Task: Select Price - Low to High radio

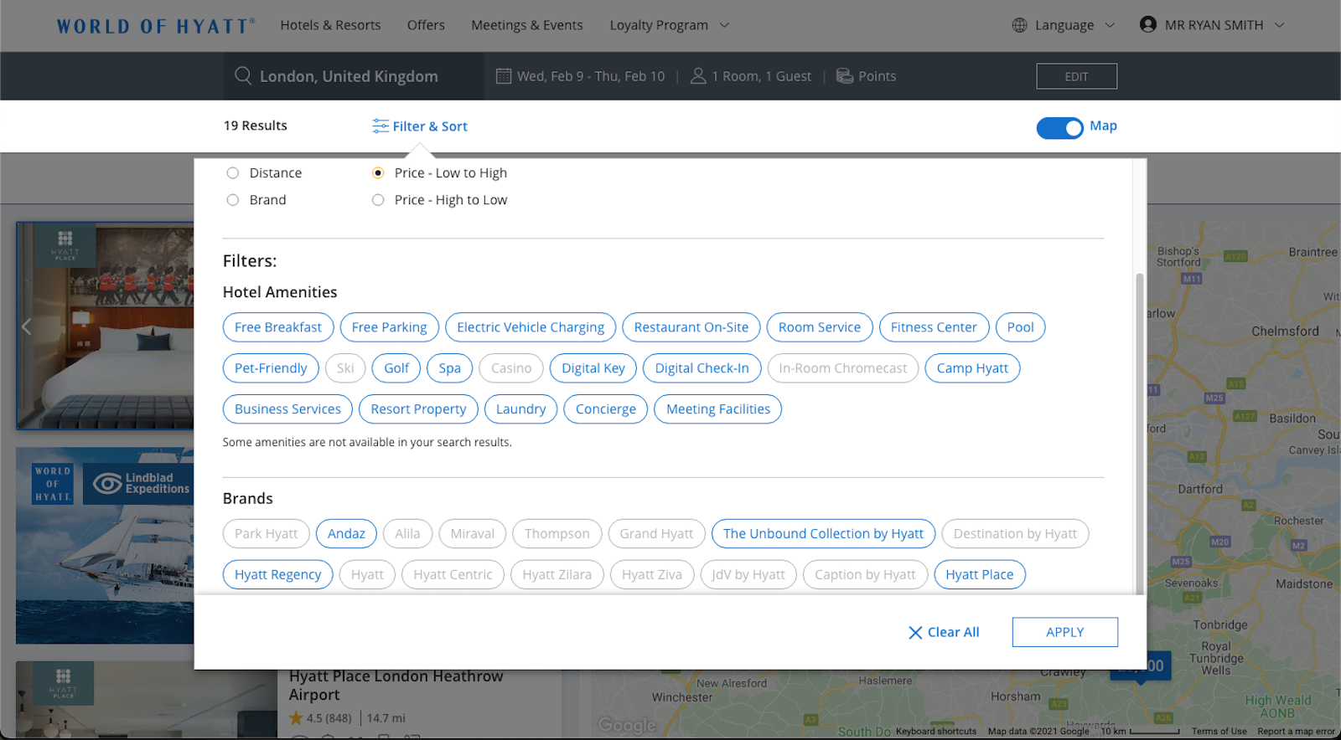Action: pos(378,173)
